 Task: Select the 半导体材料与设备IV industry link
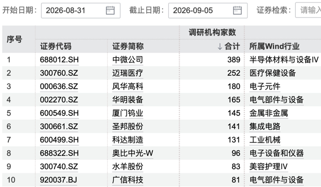284,60
